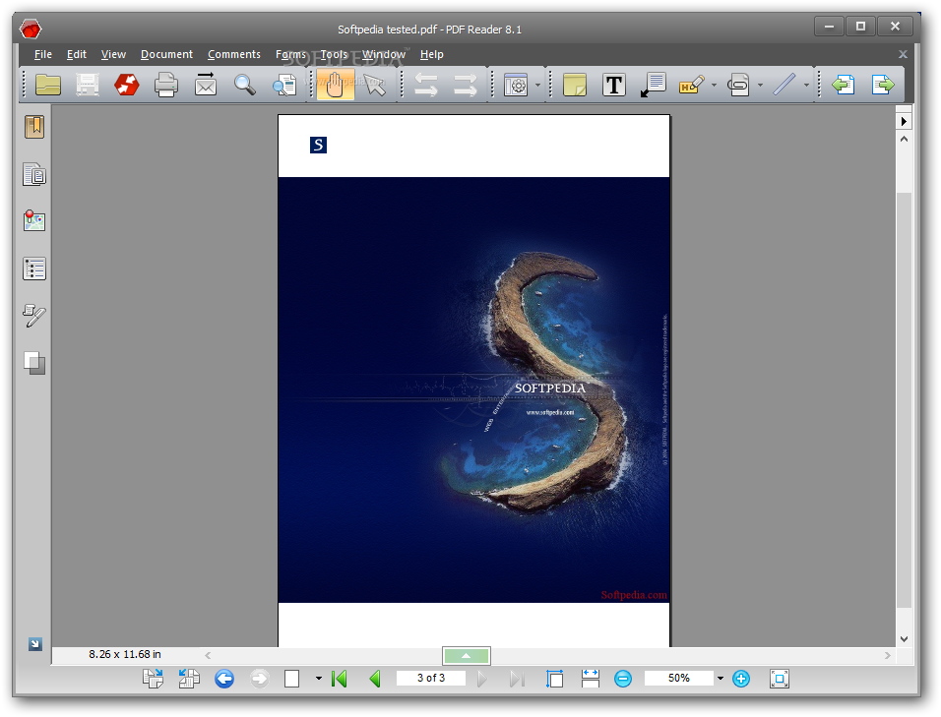This screenshot has width=941, height=717.
Task: Open the preferences gear panel icon
Action: pyautogui.click(x=516, y=85)
